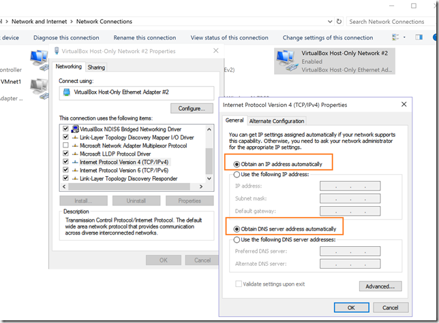Toggle Internet Protocol Version 4 checkbox
Viewport: 439px width, 323px height.
[66, 162]
